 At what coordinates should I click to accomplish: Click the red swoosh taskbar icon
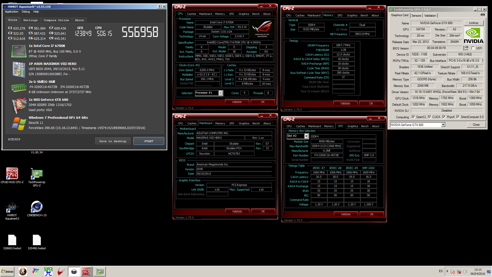[61, 272]
